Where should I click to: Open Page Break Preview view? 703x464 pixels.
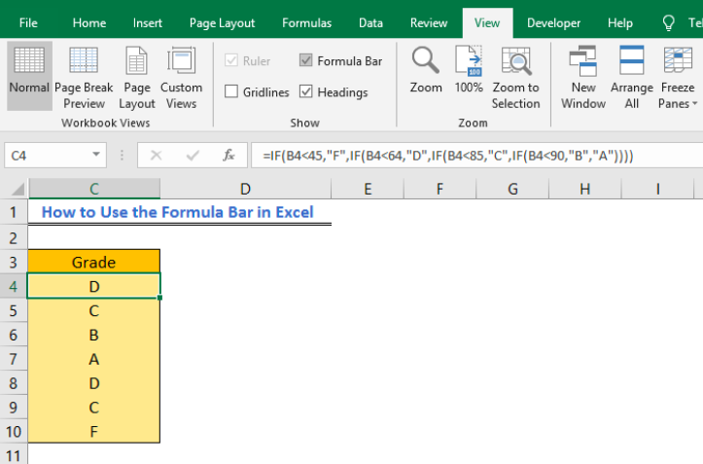(84, 76)
